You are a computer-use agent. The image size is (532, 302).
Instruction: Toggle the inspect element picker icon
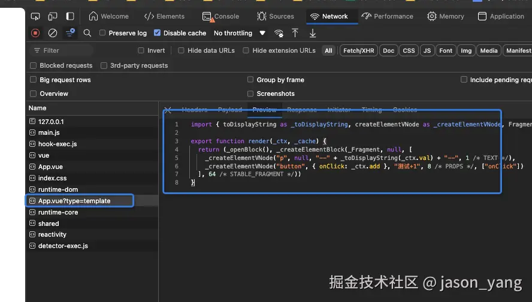point(35,16)
